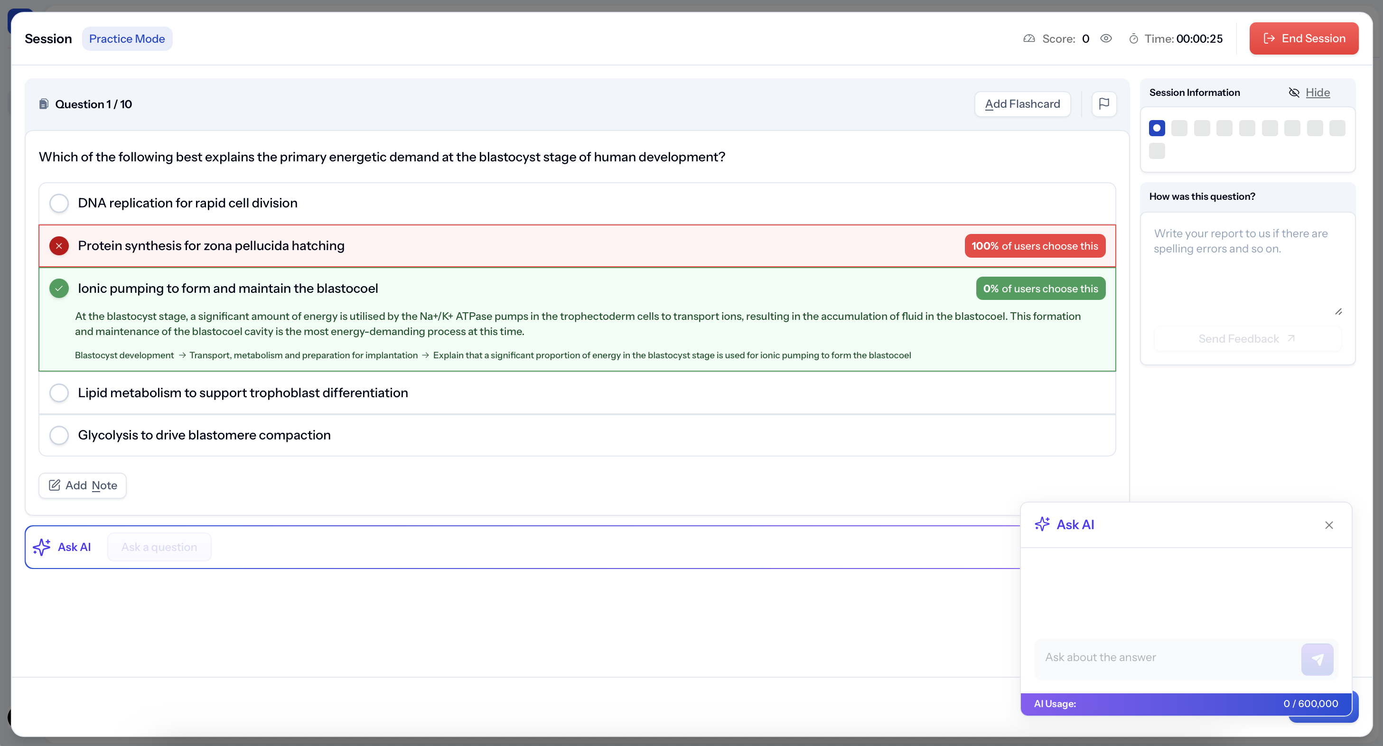Click the question document icon beside Question 1/10

coord(44,104)
